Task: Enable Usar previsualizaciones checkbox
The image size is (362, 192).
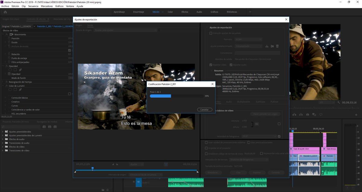Action: point(249,142)
